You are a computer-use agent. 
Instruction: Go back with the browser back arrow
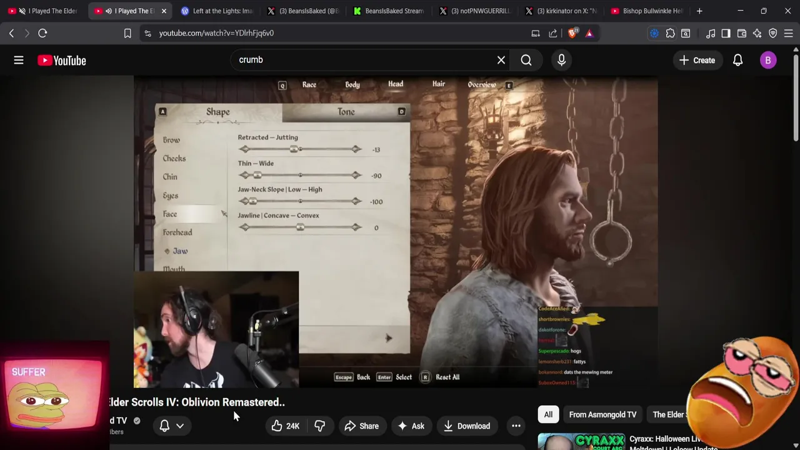pos(11,33)
